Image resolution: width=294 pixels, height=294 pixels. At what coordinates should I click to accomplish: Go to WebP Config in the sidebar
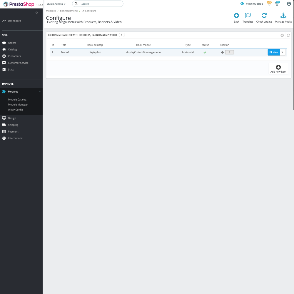click(x=15, y=110)
